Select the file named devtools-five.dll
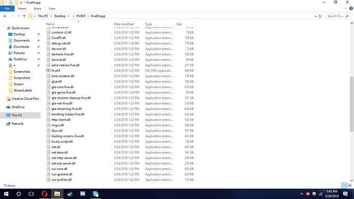This screenshot has width=354, height=199. pos(63,54)
